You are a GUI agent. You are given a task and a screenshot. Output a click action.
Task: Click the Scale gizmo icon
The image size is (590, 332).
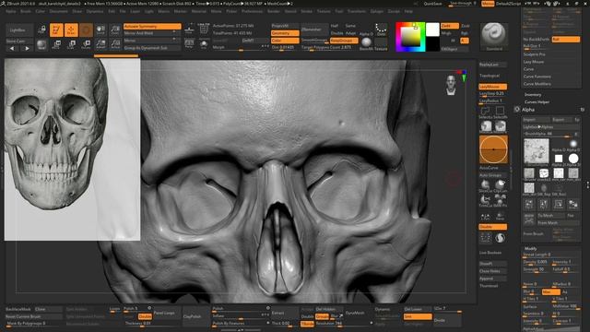[71, 45]
